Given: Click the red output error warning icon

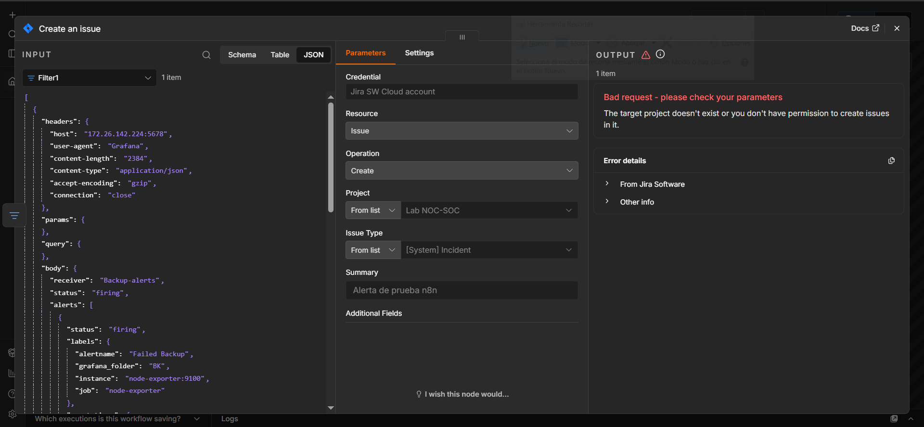Looking at the screenshot, I should pos(646,55).
